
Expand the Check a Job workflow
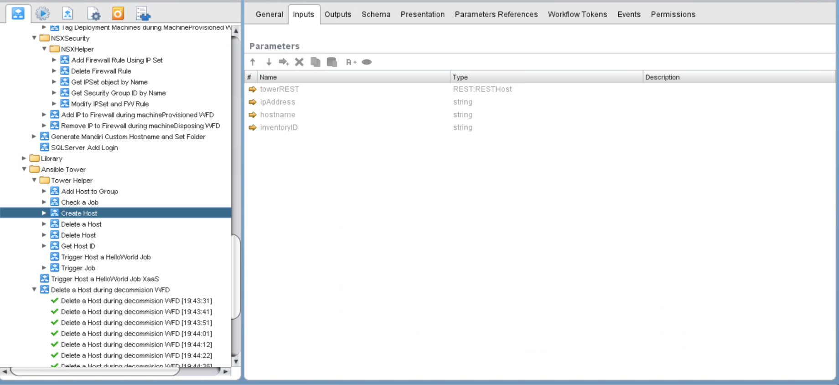click(44, 202)
